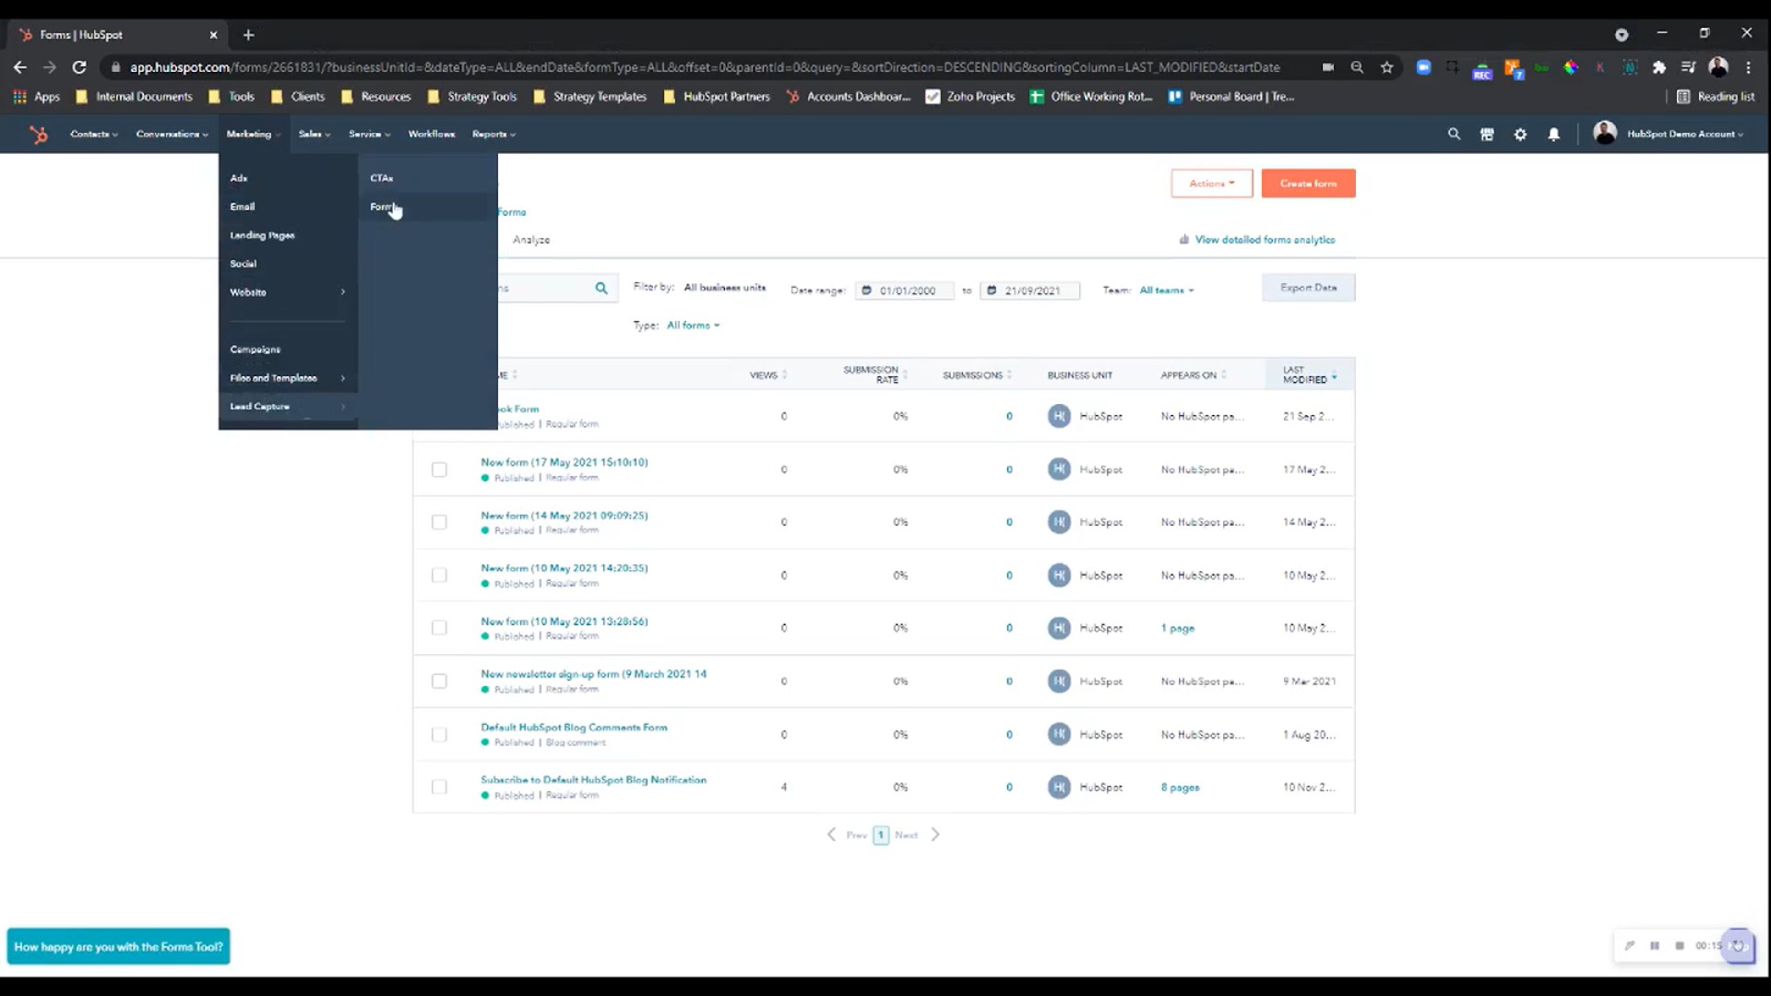Image resolution: width=1771 pixels, height=996 pixels.
Task: Pause the screen recording widget
Action: (1656, 945)
